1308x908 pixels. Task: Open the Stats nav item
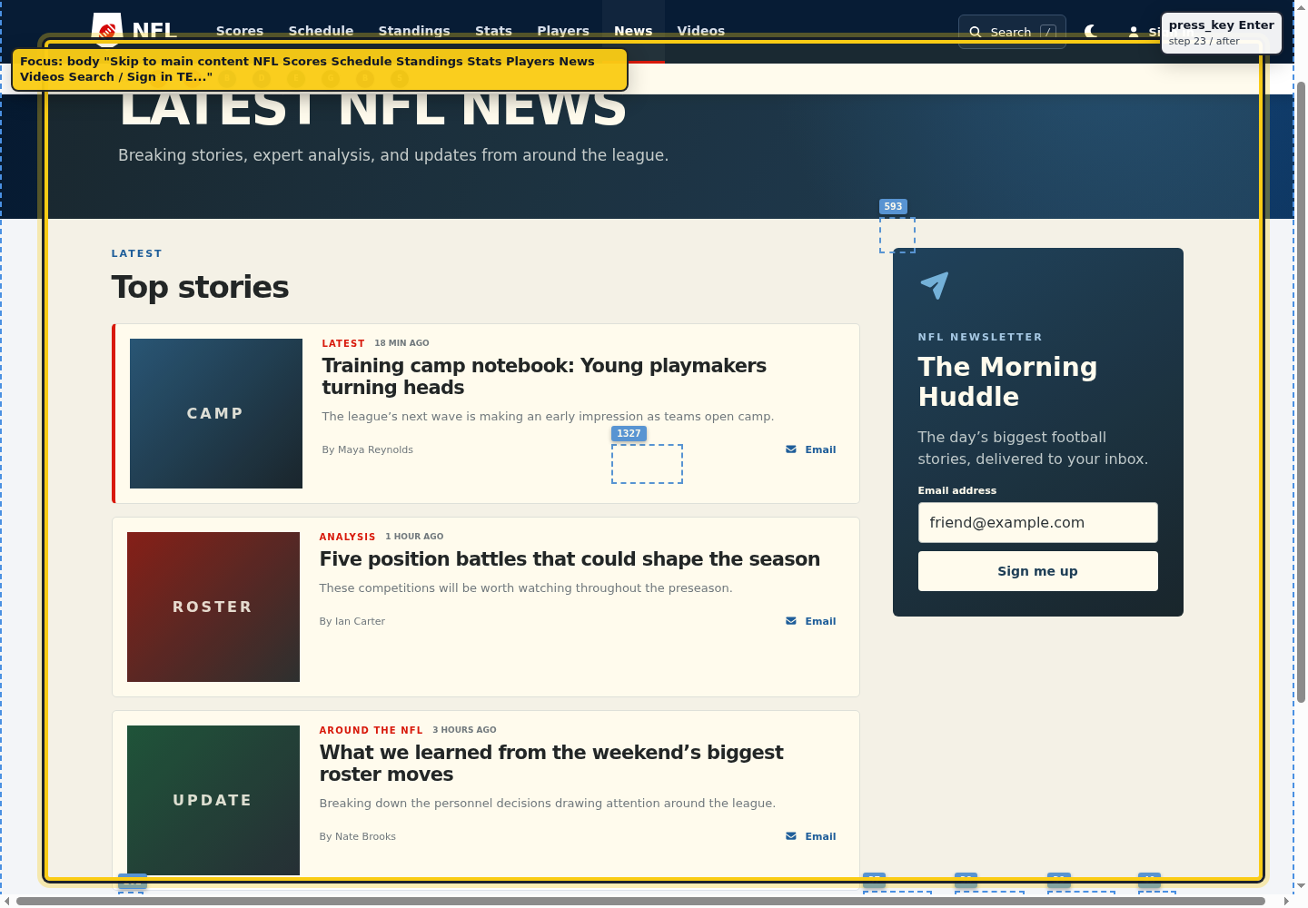click(x=493, y=31)
